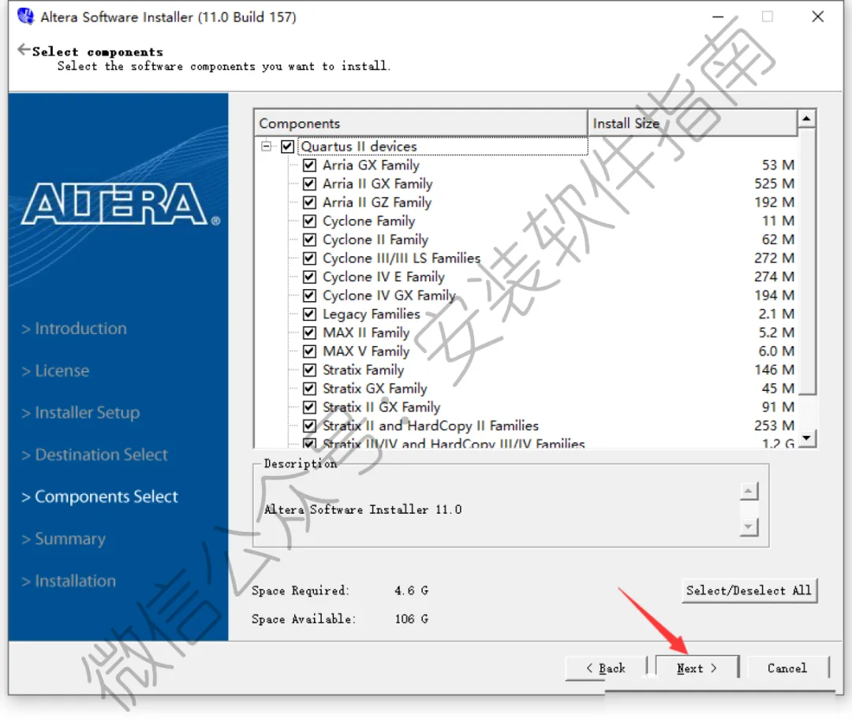
Task: Toggle the Stratix GX Family checkbox
Action: [x=310, y=389]
